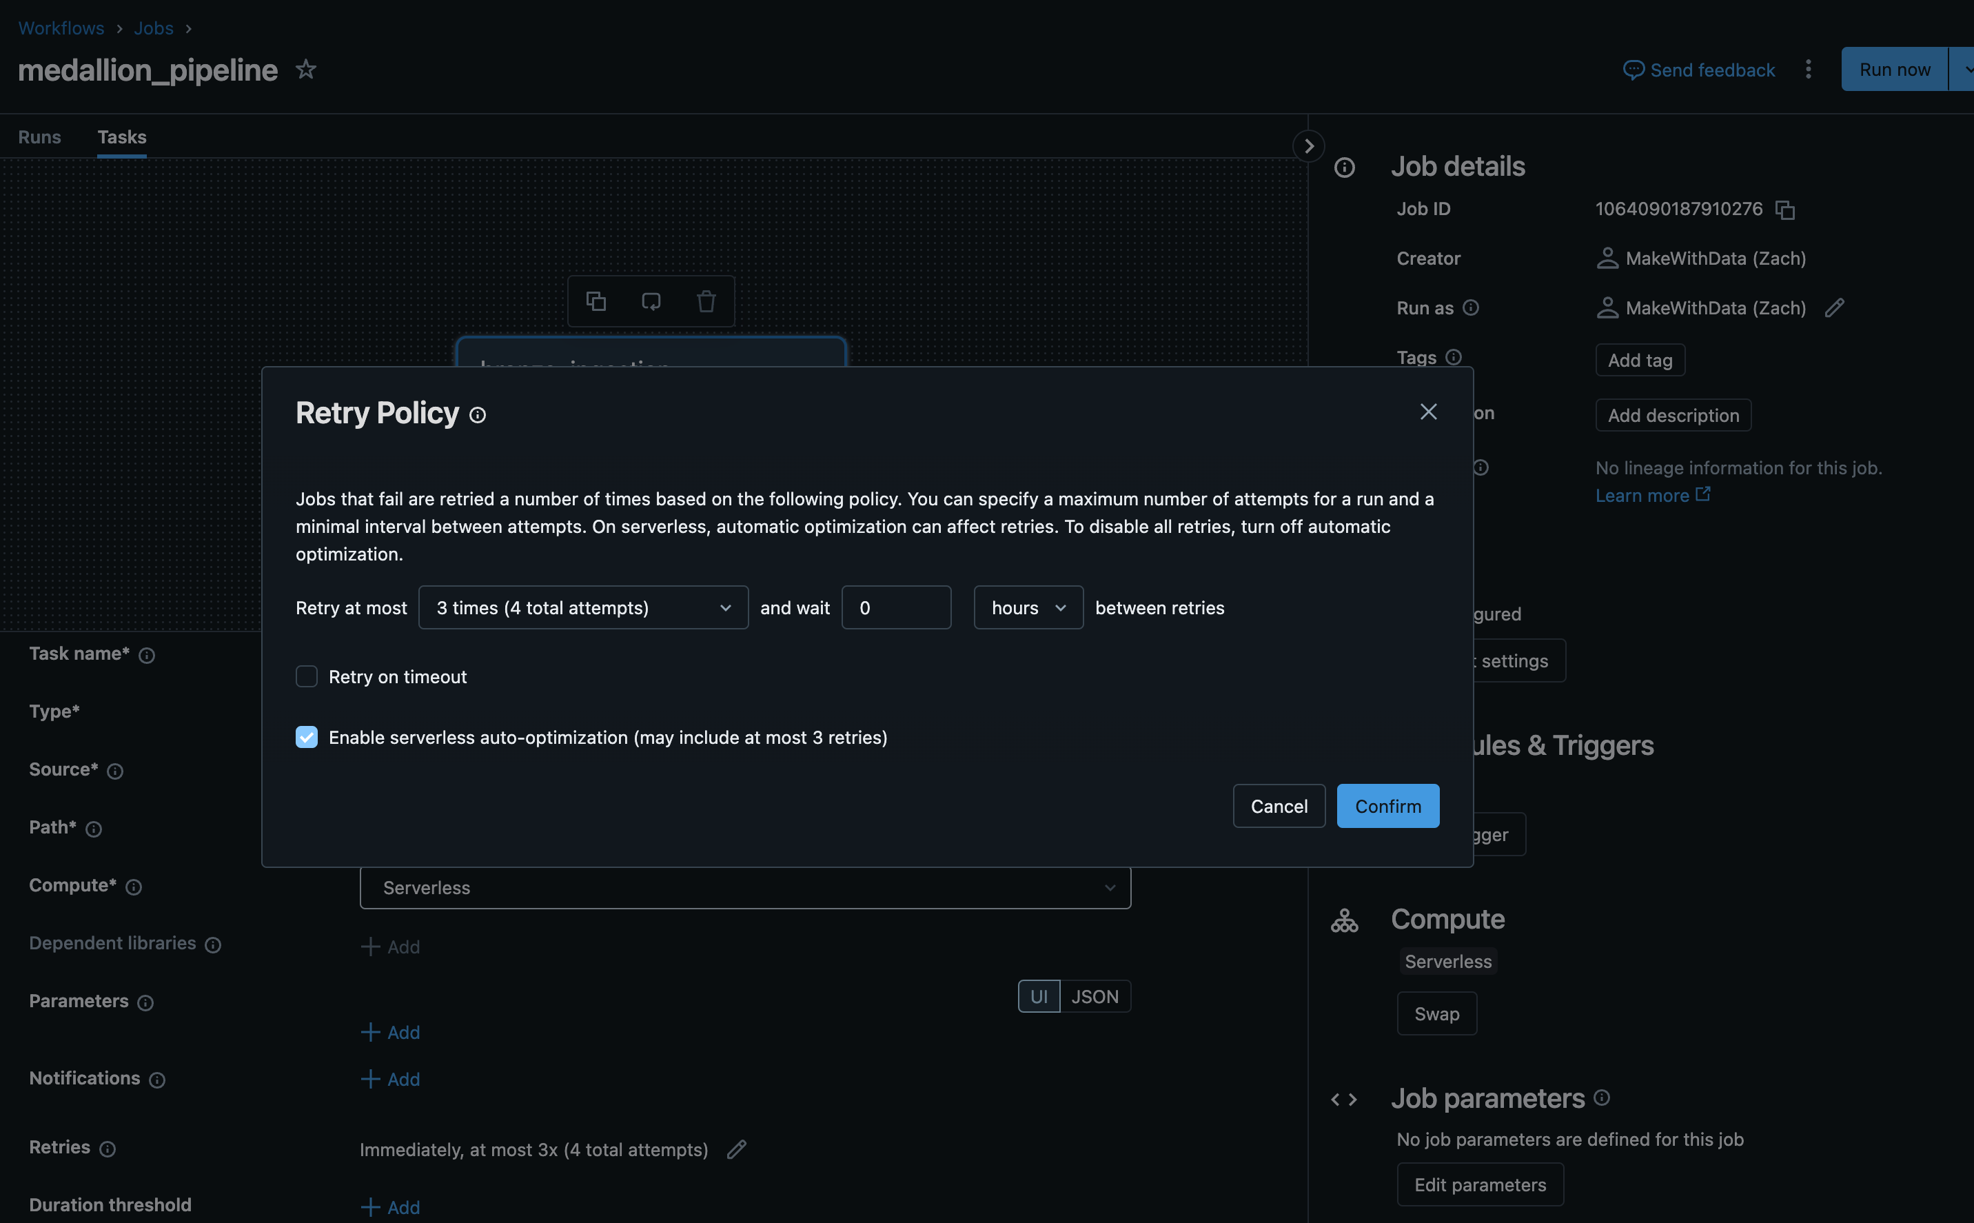
Task: Edit the Retries setting pencil icon
Action: (736, 1149)
